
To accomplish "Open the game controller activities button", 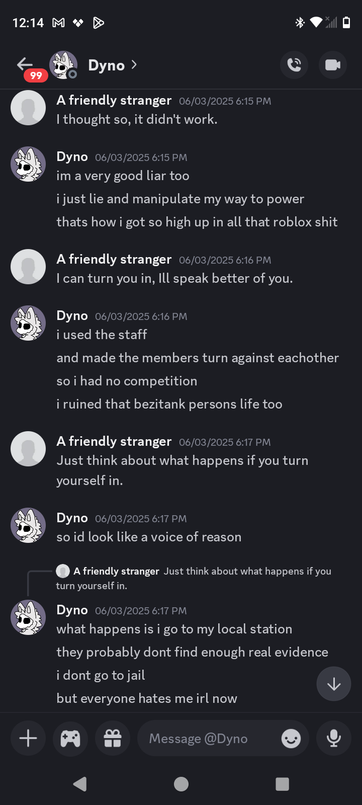I will tap(70, 738).
